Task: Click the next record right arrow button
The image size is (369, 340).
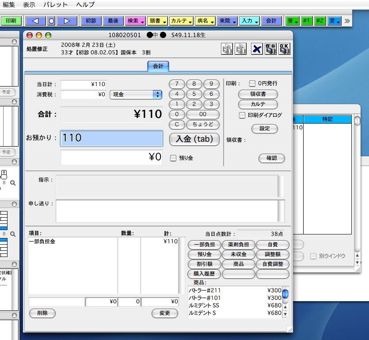Action: [67, 21]
